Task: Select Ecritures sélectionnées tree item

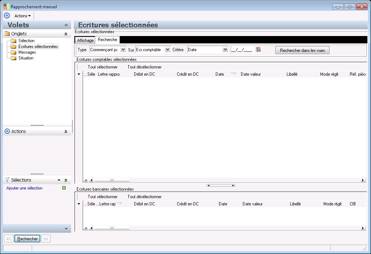Action: [x=38, y=46]
